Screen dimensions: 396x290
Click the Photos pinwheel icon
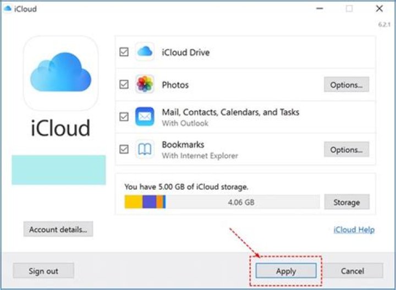pos(145,85)
